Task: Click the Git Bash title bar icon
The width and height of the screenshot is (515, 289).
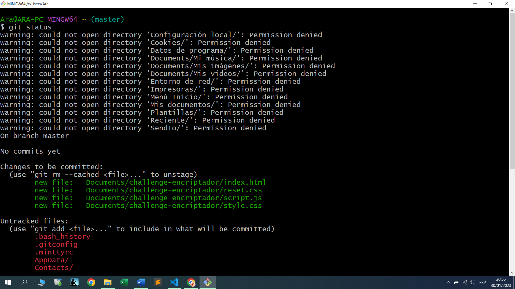Action: (x=3, y=4)
